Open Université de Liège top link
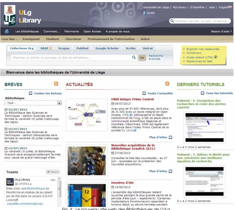 (x=156, y=7)
